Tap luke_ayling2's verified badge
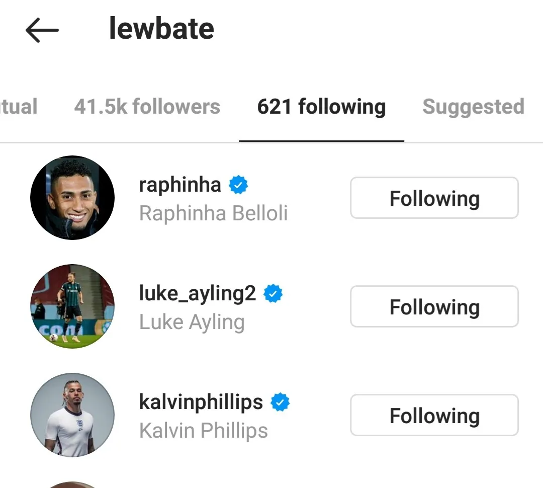Viewport: 543px width, 488px height. click(274, 294)
